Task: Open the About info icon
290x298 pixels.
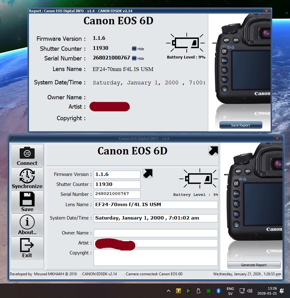Action: (27, 222)
